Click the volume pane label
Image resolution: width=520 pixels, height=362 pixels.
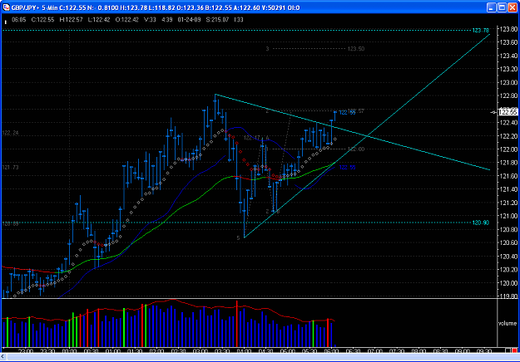click(x=507, y=323)
